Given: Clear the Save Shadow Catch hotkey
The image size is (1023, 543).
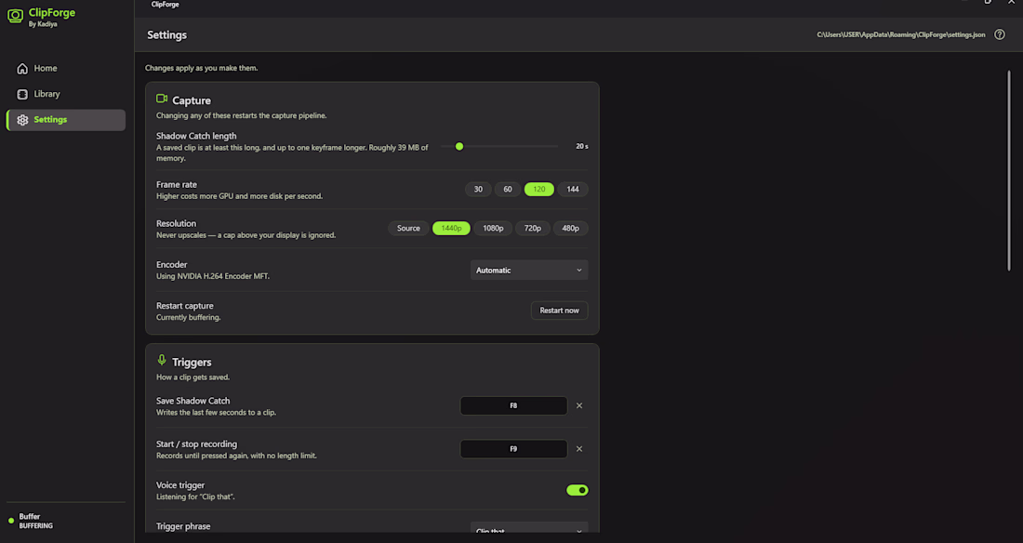Looking at the screenshot, I should (x=579, y=406).
